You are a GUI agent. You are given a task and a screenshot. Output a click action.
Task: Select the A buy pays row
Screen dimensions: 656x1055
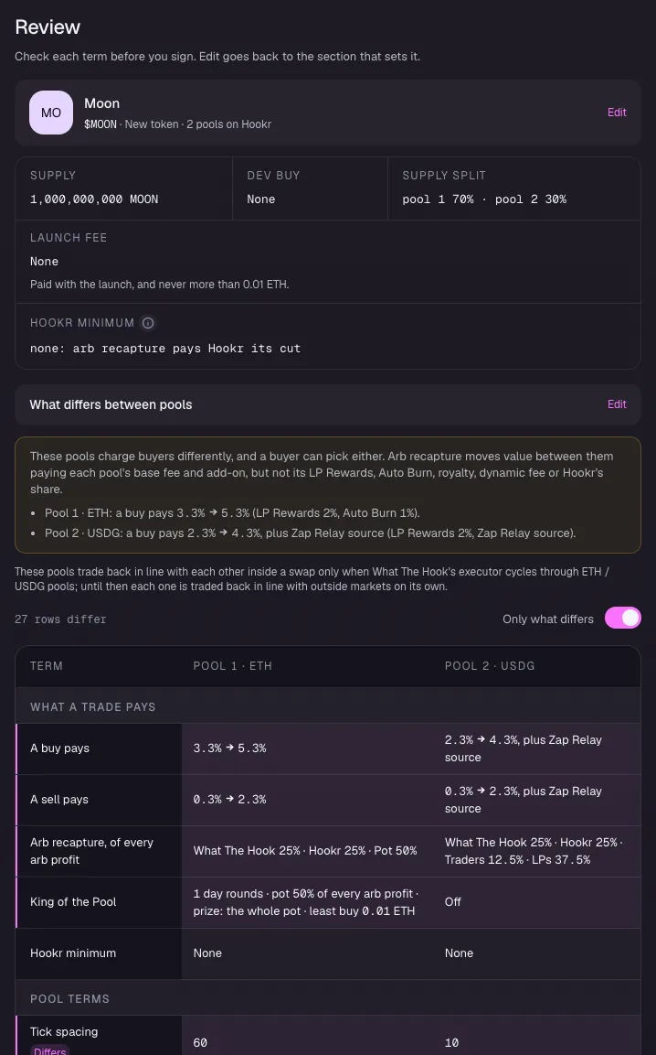click(328, 748)
